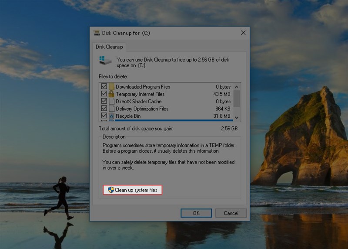Click the file list scroll-down arrow
Viewport: 348px width, 249px height.
(237, 118)
